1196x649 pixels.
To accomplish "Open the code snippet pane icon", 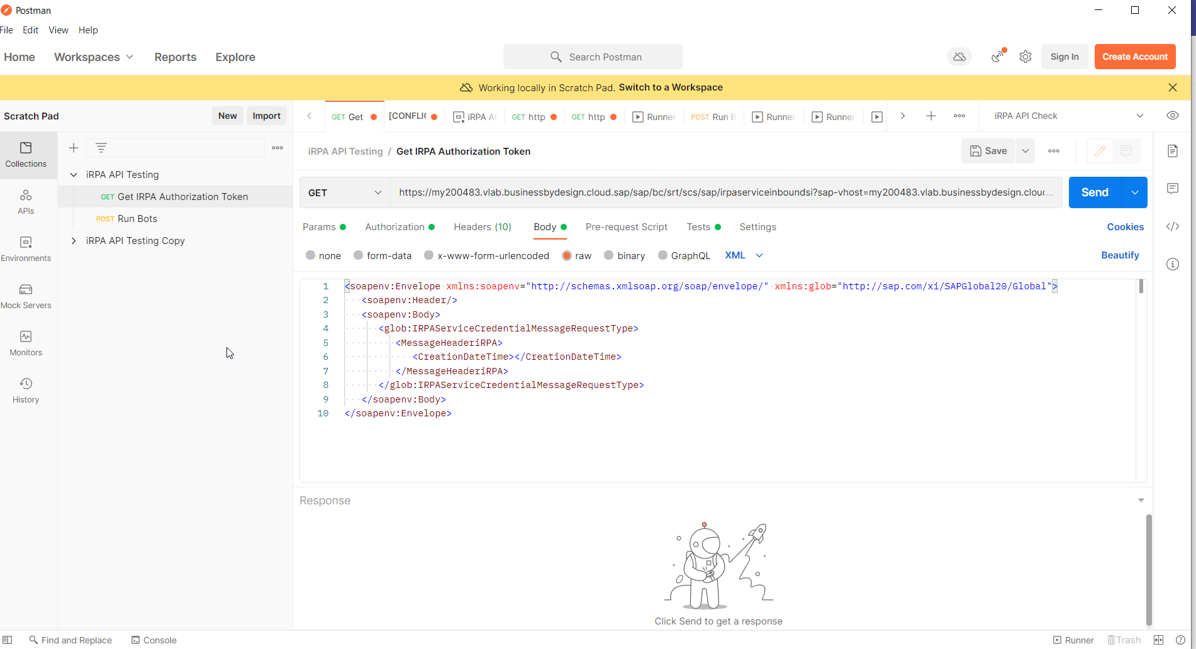I will click(1173, 226).
